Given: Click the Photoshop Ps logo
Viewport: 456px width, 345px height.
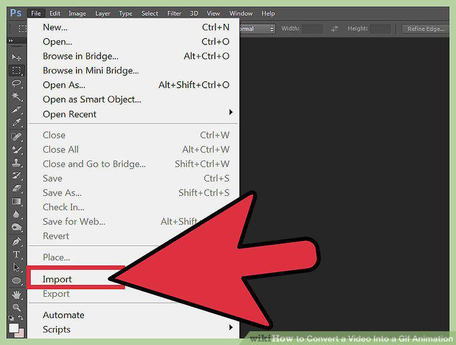Looking at the screenshot, I should coord(16,13).
